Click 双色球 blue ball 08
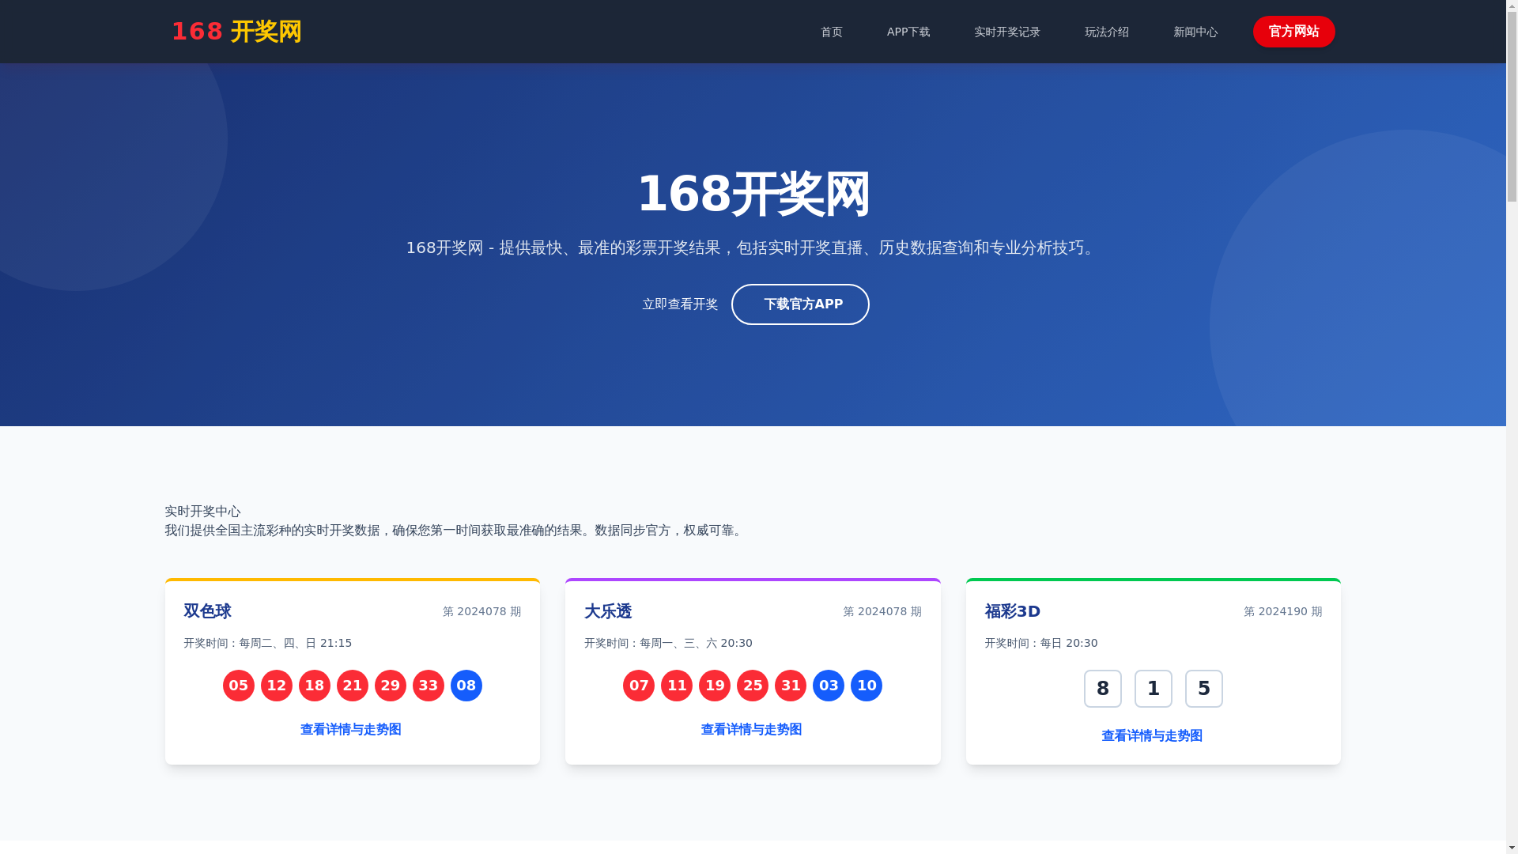The height and width of the screenshot is (854, 1518). pos(466,686)
